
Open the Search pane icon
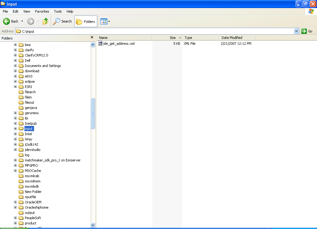click(x=56, y=21)
